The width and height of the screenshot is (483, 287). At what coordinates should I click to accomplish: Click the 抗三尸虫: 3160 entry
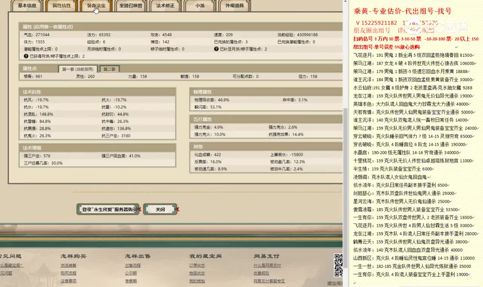click(116, 136)
